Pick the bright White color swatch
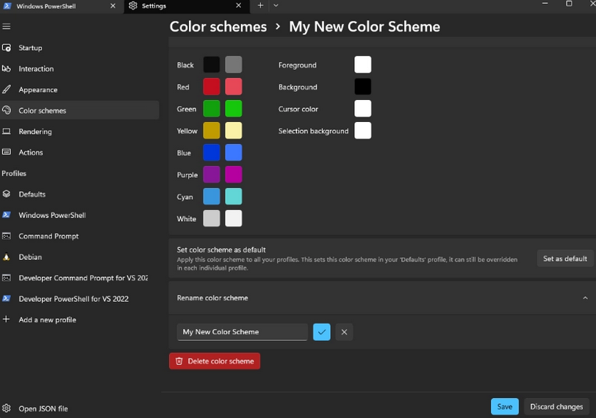 [234, 218]
